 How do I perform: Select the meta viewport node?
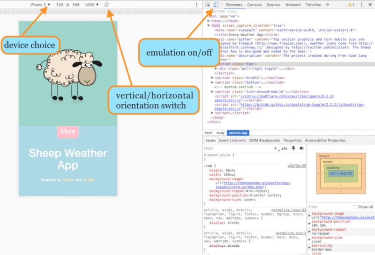coord(285,30)
